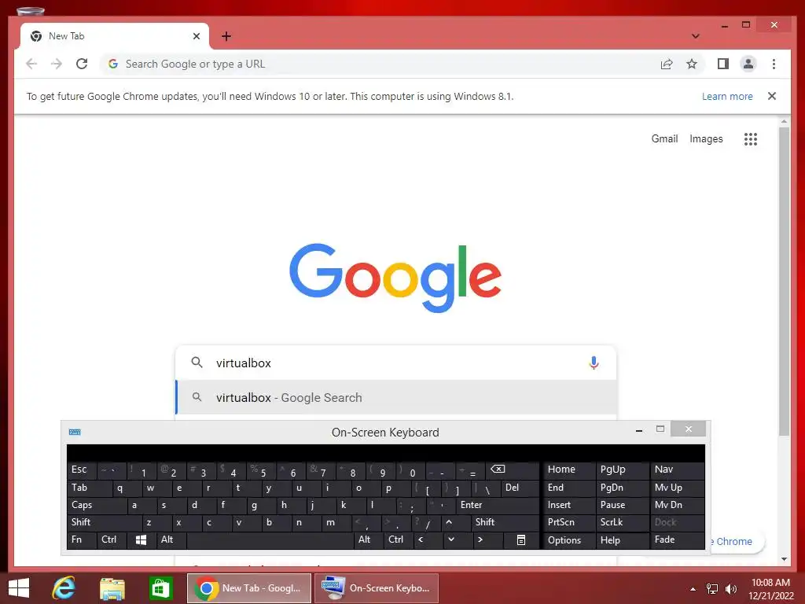Open Chrome profile avatar

(748, 64)
